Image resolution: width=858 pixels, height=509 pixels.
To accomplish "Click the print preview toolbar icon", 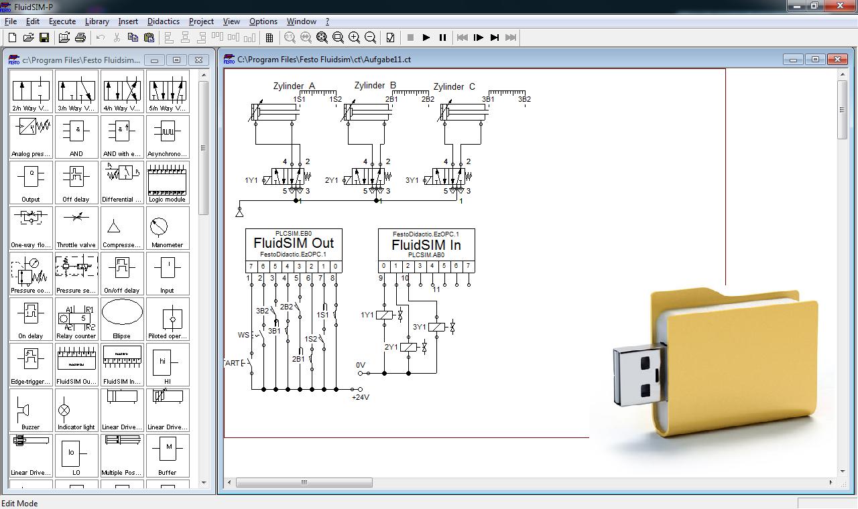I will tap(64, 38).
